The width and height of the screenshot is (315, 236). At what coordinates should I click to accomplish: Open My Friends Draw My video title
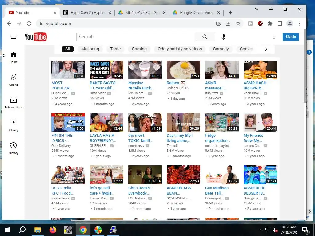pos(253,138)
